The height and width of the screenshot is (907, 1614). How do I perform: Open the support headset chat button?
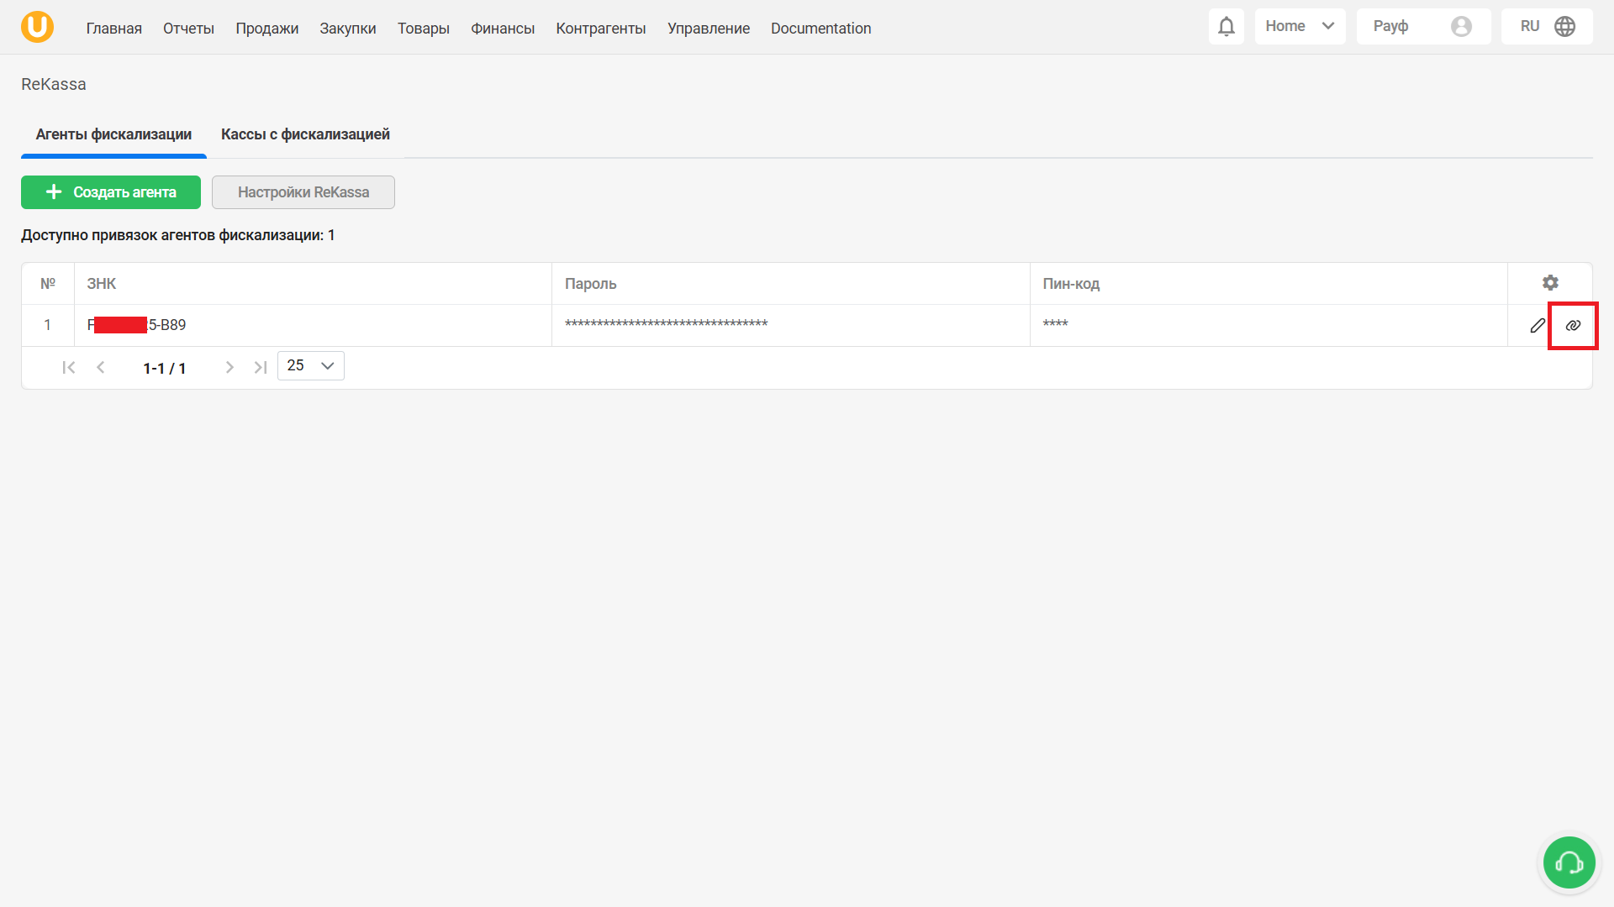1569,862
